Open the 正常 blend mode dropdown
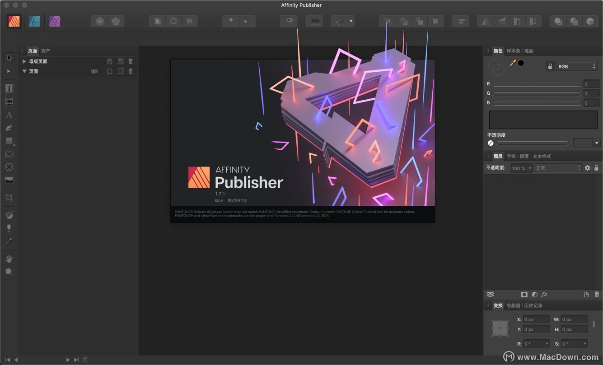Screen dimensions: 603x365 (x=558, y=168)
